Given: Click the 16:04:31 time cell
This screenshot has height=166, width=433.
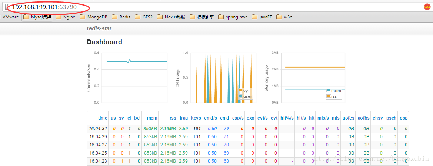Looking at the screenshot, I should pyautogui.click(x=98, y=129).
